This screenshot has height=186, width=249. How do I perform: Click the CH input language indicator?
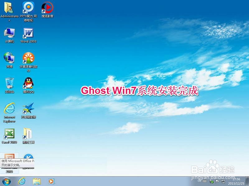pyautogui.click(x=199, y=181)
